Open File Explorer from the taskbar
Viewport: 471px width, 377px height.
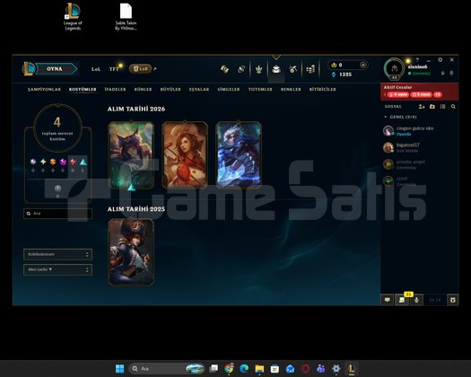[x=259, y=369]
